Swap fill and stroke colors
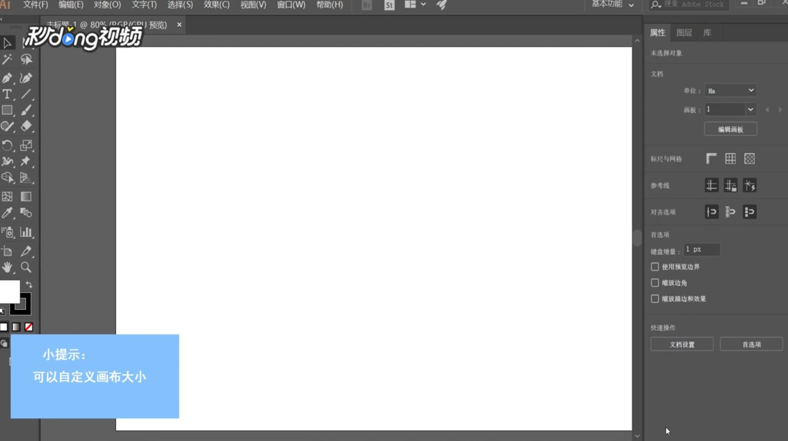 click(x=29, y=285)
